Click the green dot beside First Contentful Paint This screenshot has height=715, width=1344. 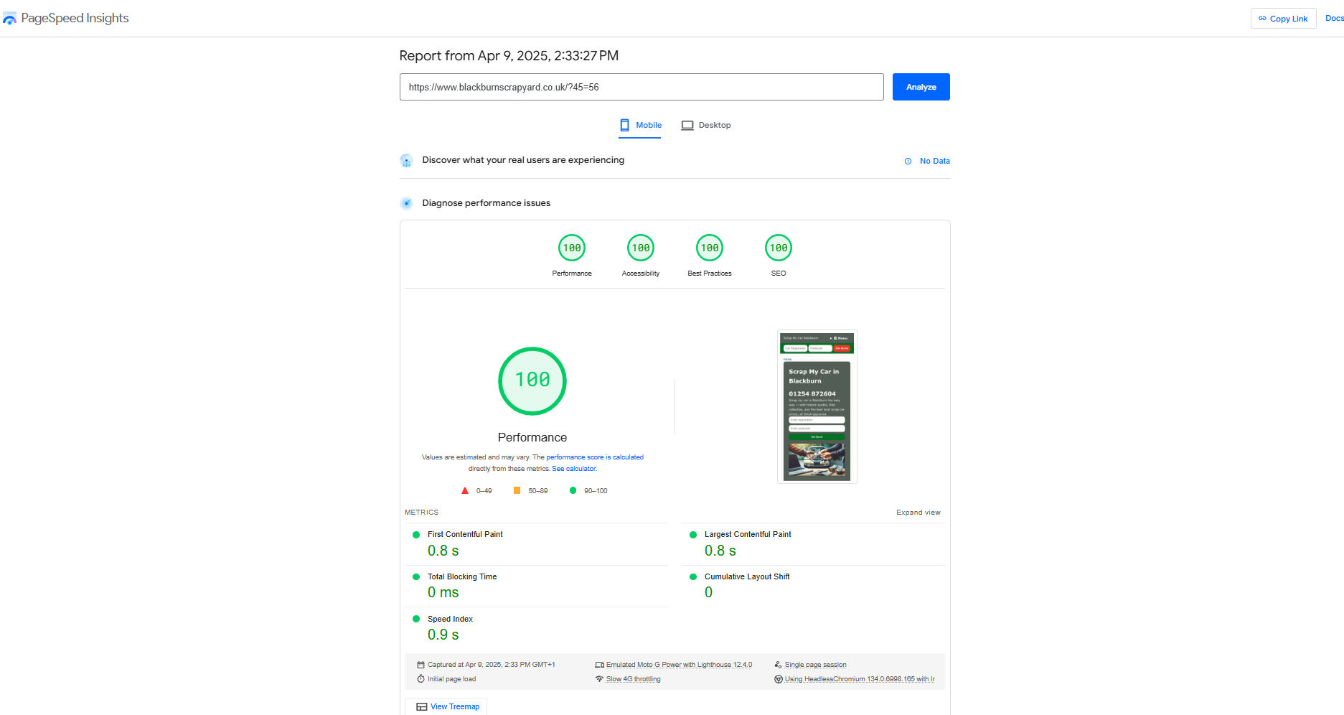[x=416, y=535]
